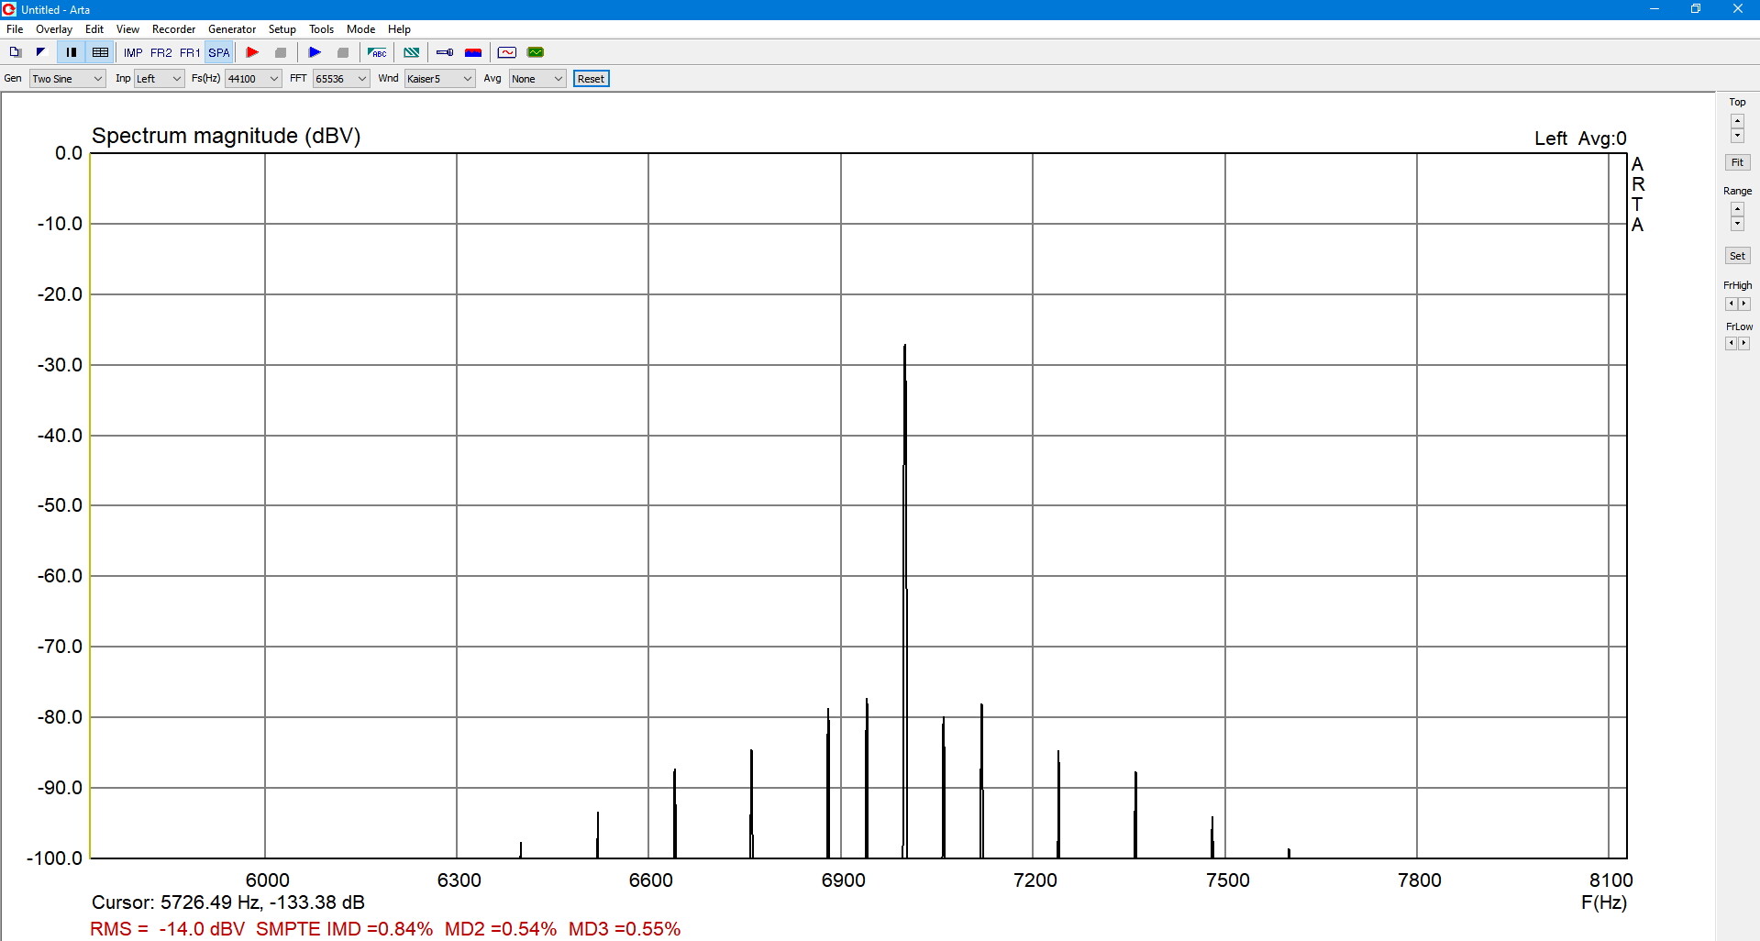Open the Recorder menu

[174, 29]
